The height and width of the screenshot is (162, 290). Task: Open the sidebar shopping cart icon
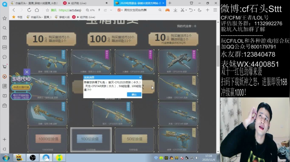tap(4, 67)
